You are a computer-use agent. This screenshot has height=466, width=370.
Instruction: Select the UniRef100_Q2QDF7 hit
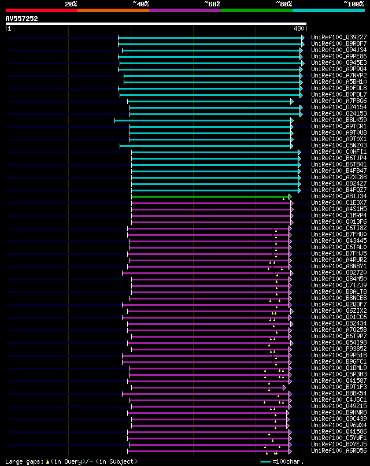point(339,305)
